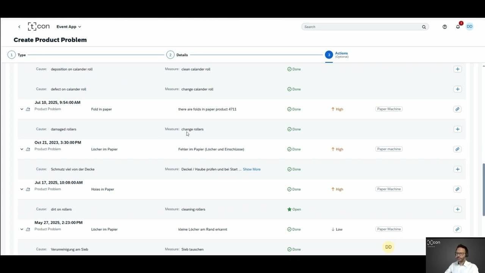Click the Paper Machine tag on the Fold in paper row

click(x=388, y=109)
